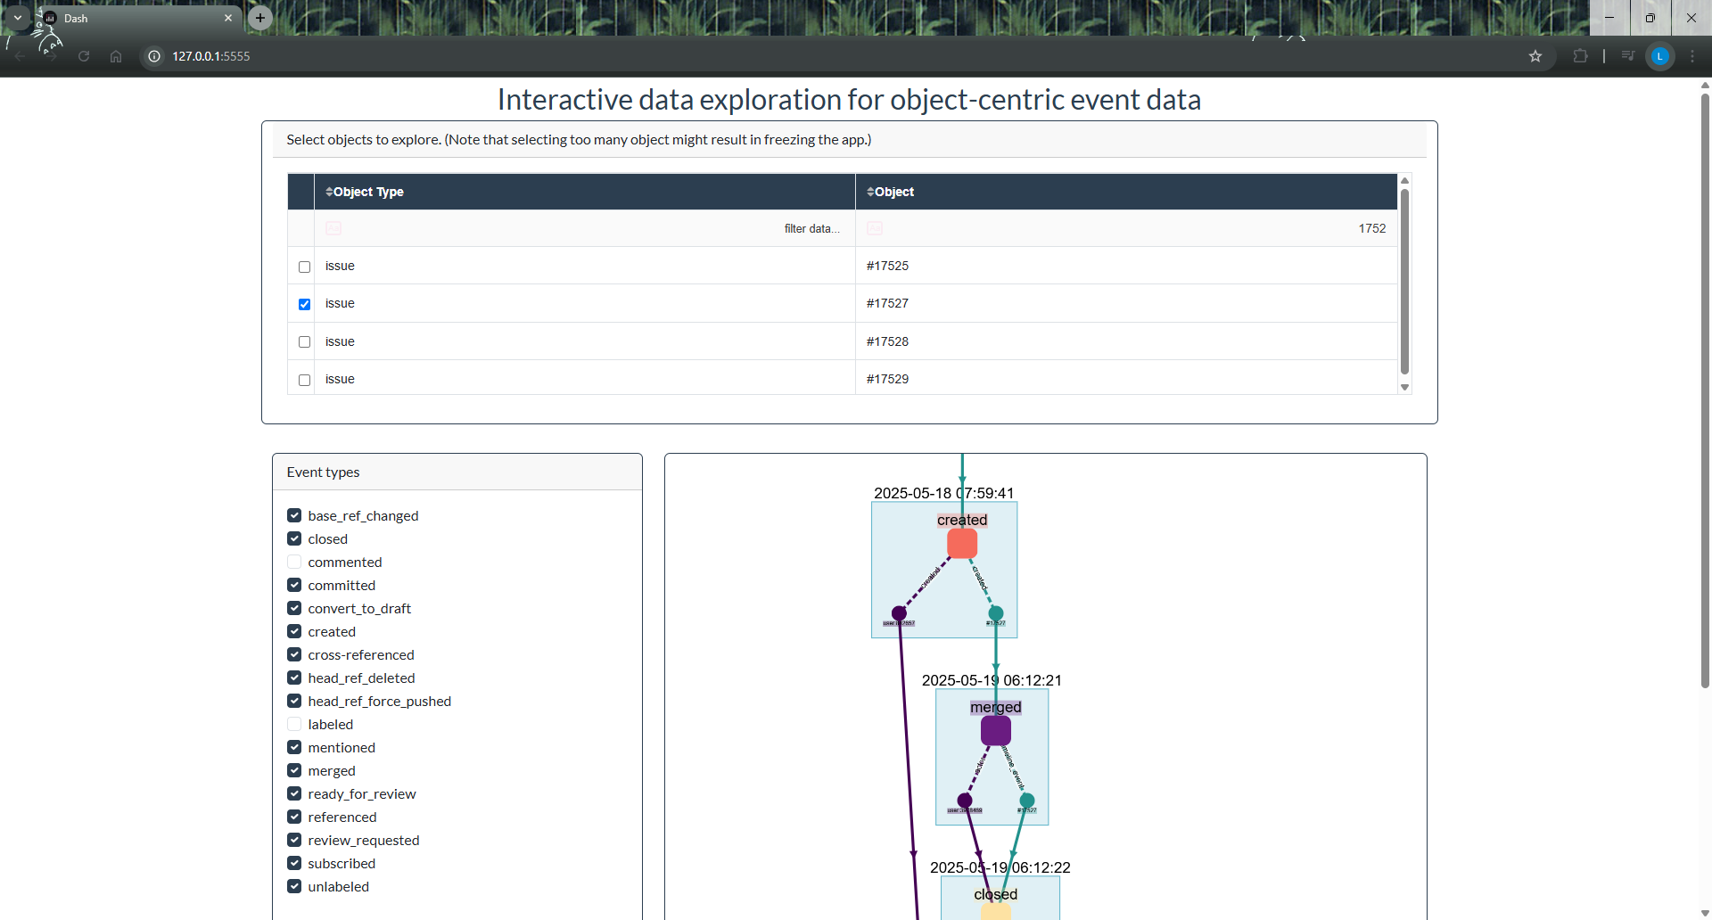View site information icon in address bar
This screenshot has height=920, width=1712.
pyautogui.click(x=154, y=56)
